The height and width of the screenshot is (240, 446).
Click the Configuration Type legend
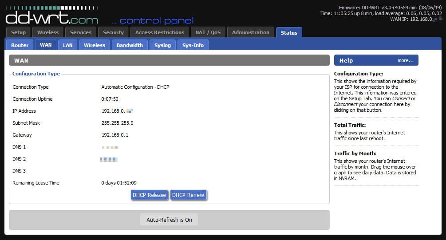[36, 74]
